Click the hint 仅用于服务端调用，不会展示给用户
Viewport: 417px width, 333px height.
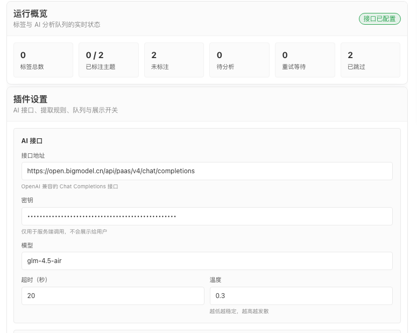[64, 232]
